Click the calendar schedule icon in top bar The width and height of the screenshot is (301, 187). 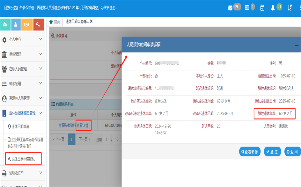pyautogui.click(x=262, y=7)
